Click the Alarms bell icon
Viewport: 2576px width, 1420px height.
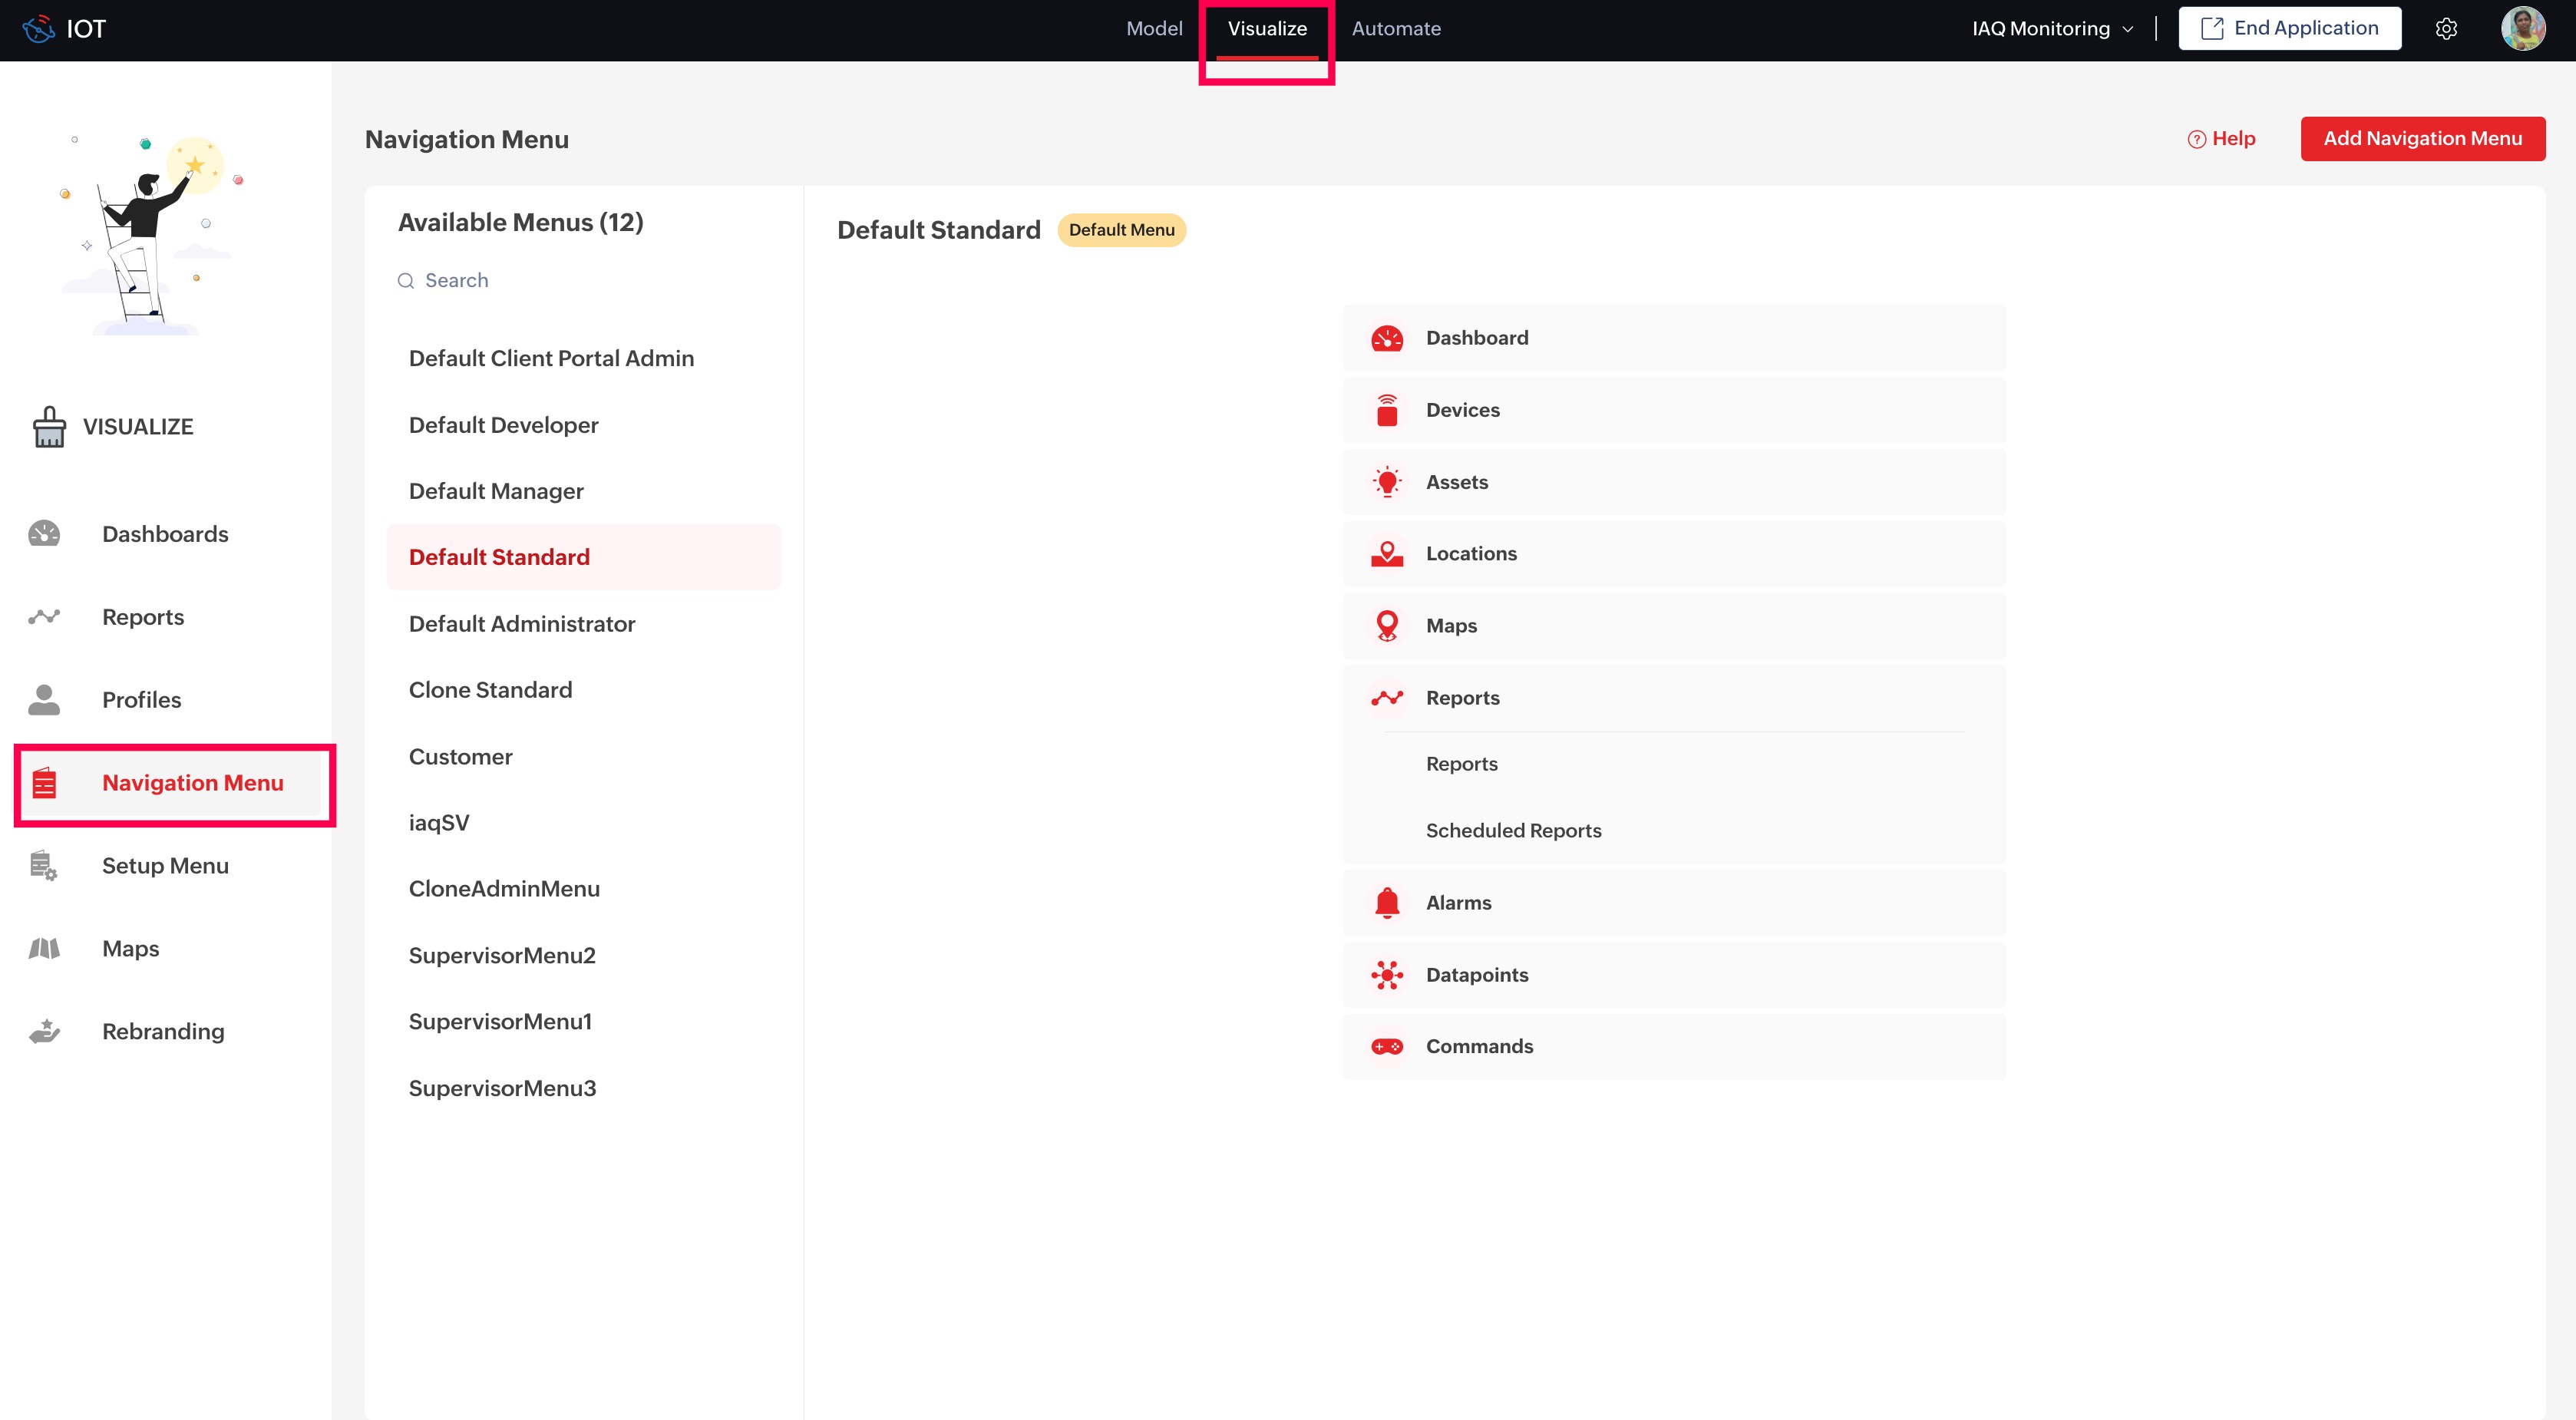(x=1387, y=903)
